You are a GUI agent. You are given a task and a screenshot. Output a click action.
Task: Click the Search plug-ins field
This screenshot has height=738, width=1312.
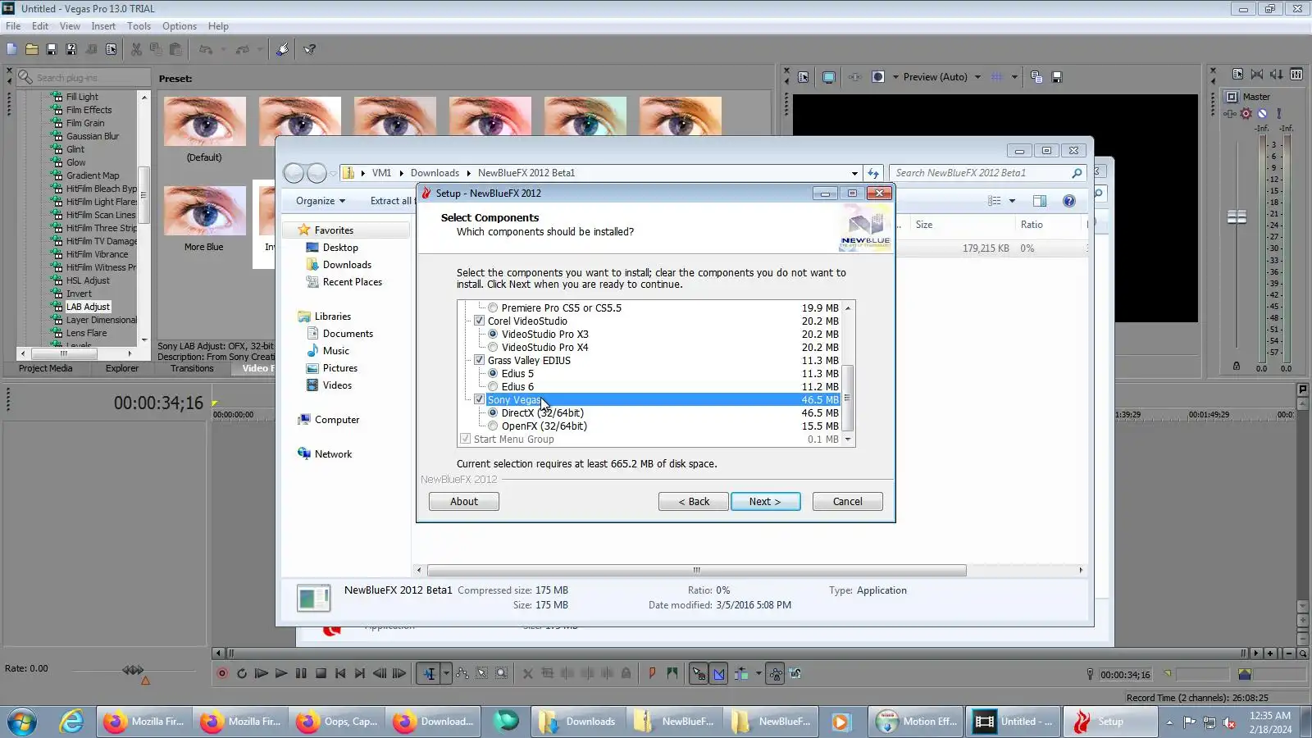click(91, 78)
